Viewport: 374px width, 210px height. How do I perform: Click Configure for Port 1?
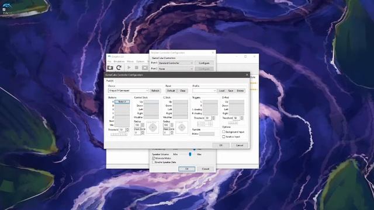[x=204, y=63]
